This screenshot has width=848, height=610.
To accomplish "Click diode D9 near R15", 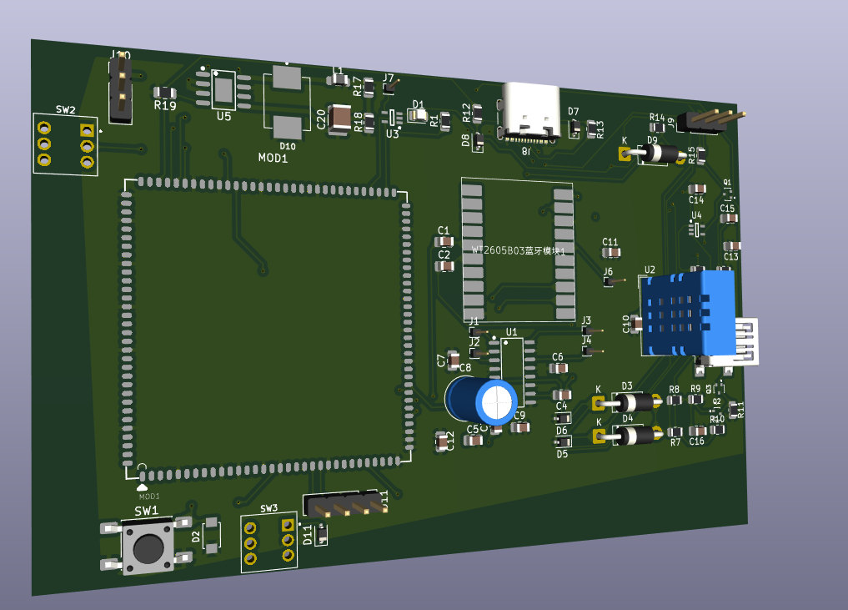I will point(654,154).
